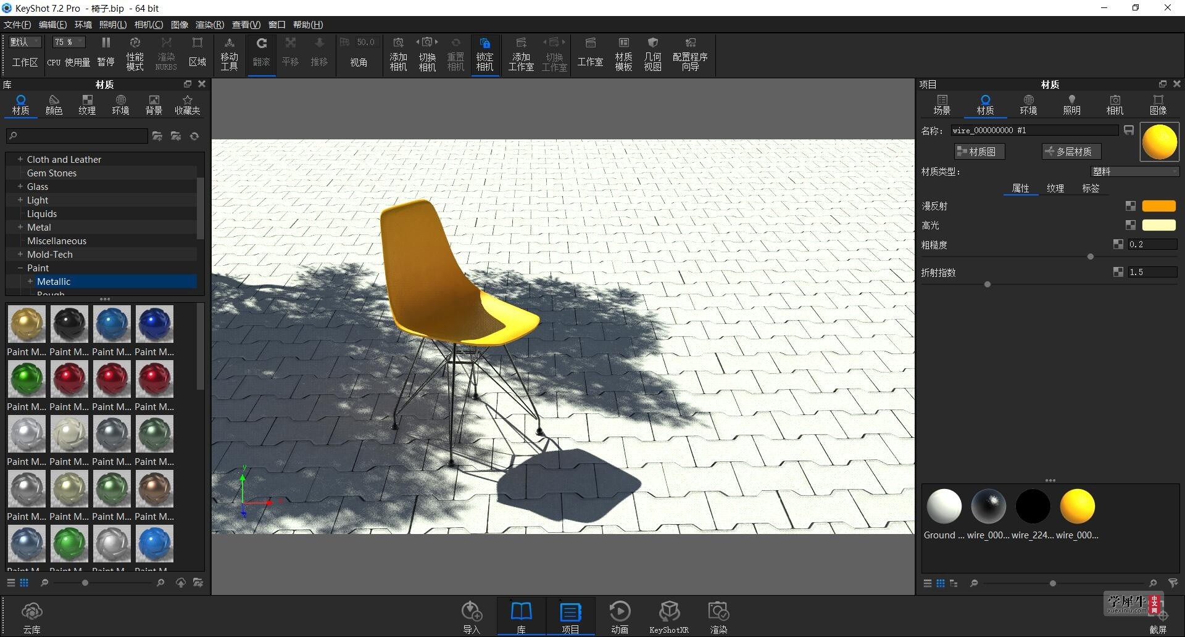Screen dimensions: 1185x637
Task: Switch to project Camera (相机) tab
Action: [1115, 105]
